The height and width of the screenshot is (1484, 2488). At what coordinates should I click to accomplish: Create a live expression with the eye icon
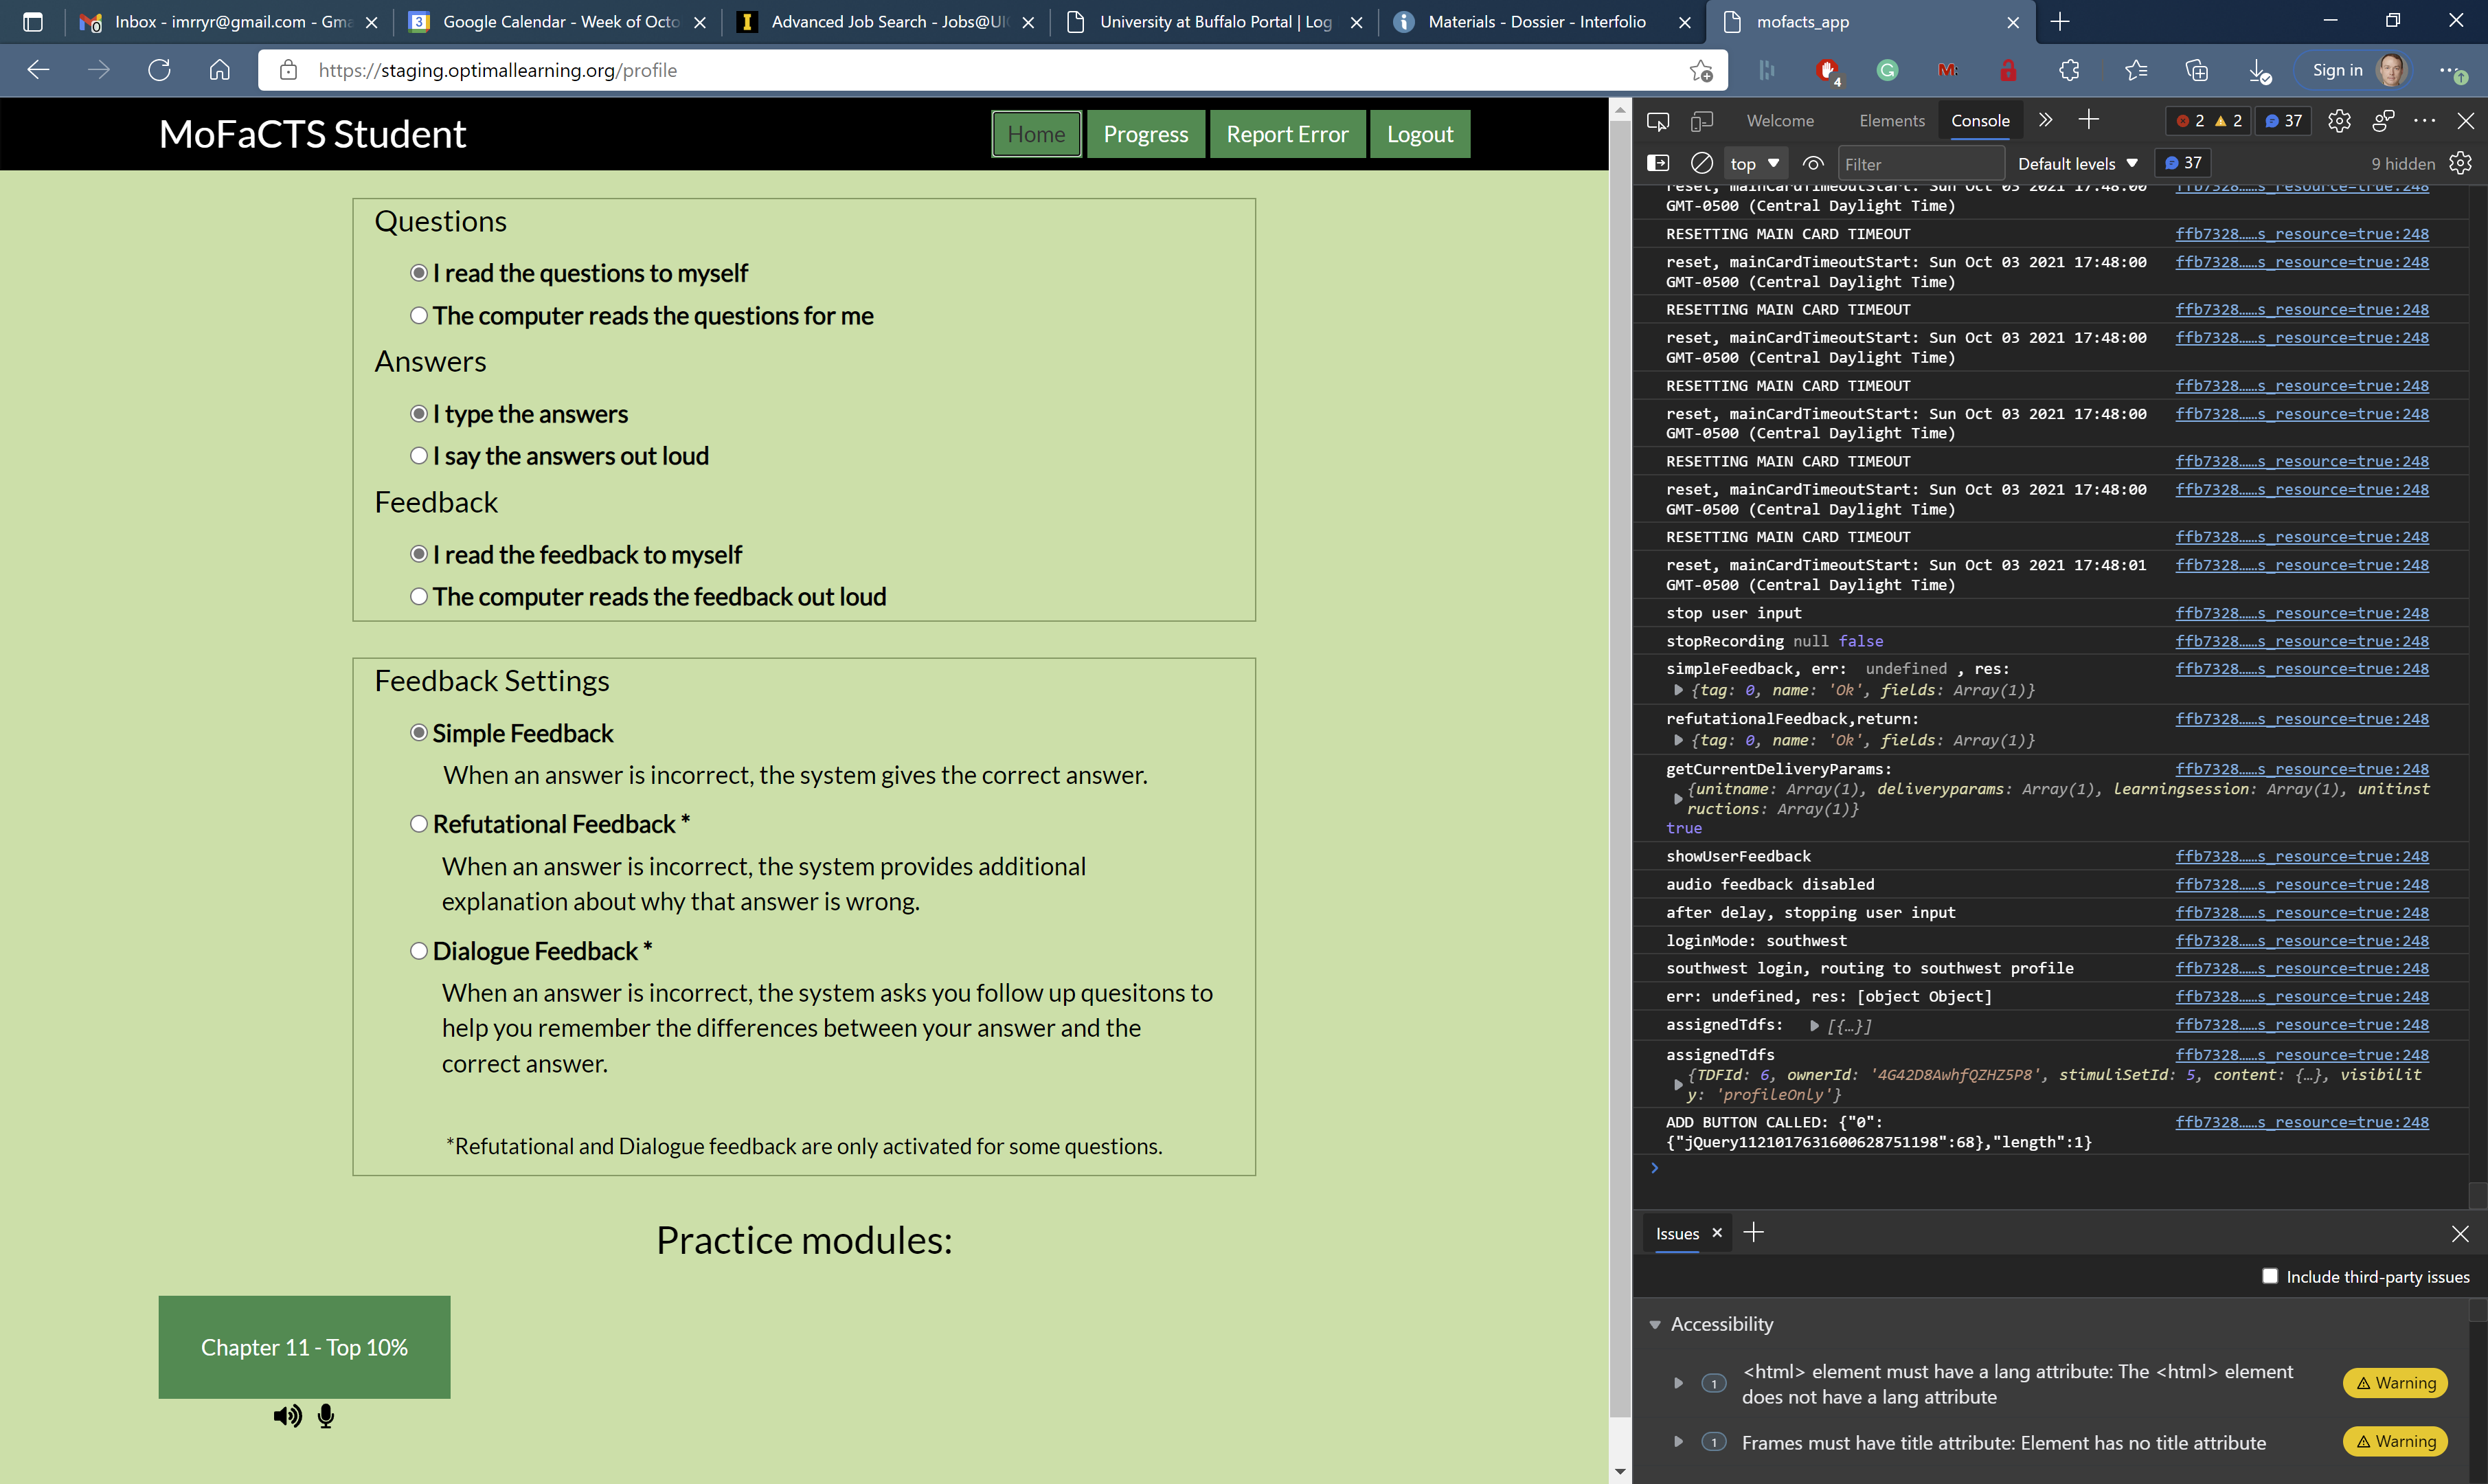(1813, 163)
